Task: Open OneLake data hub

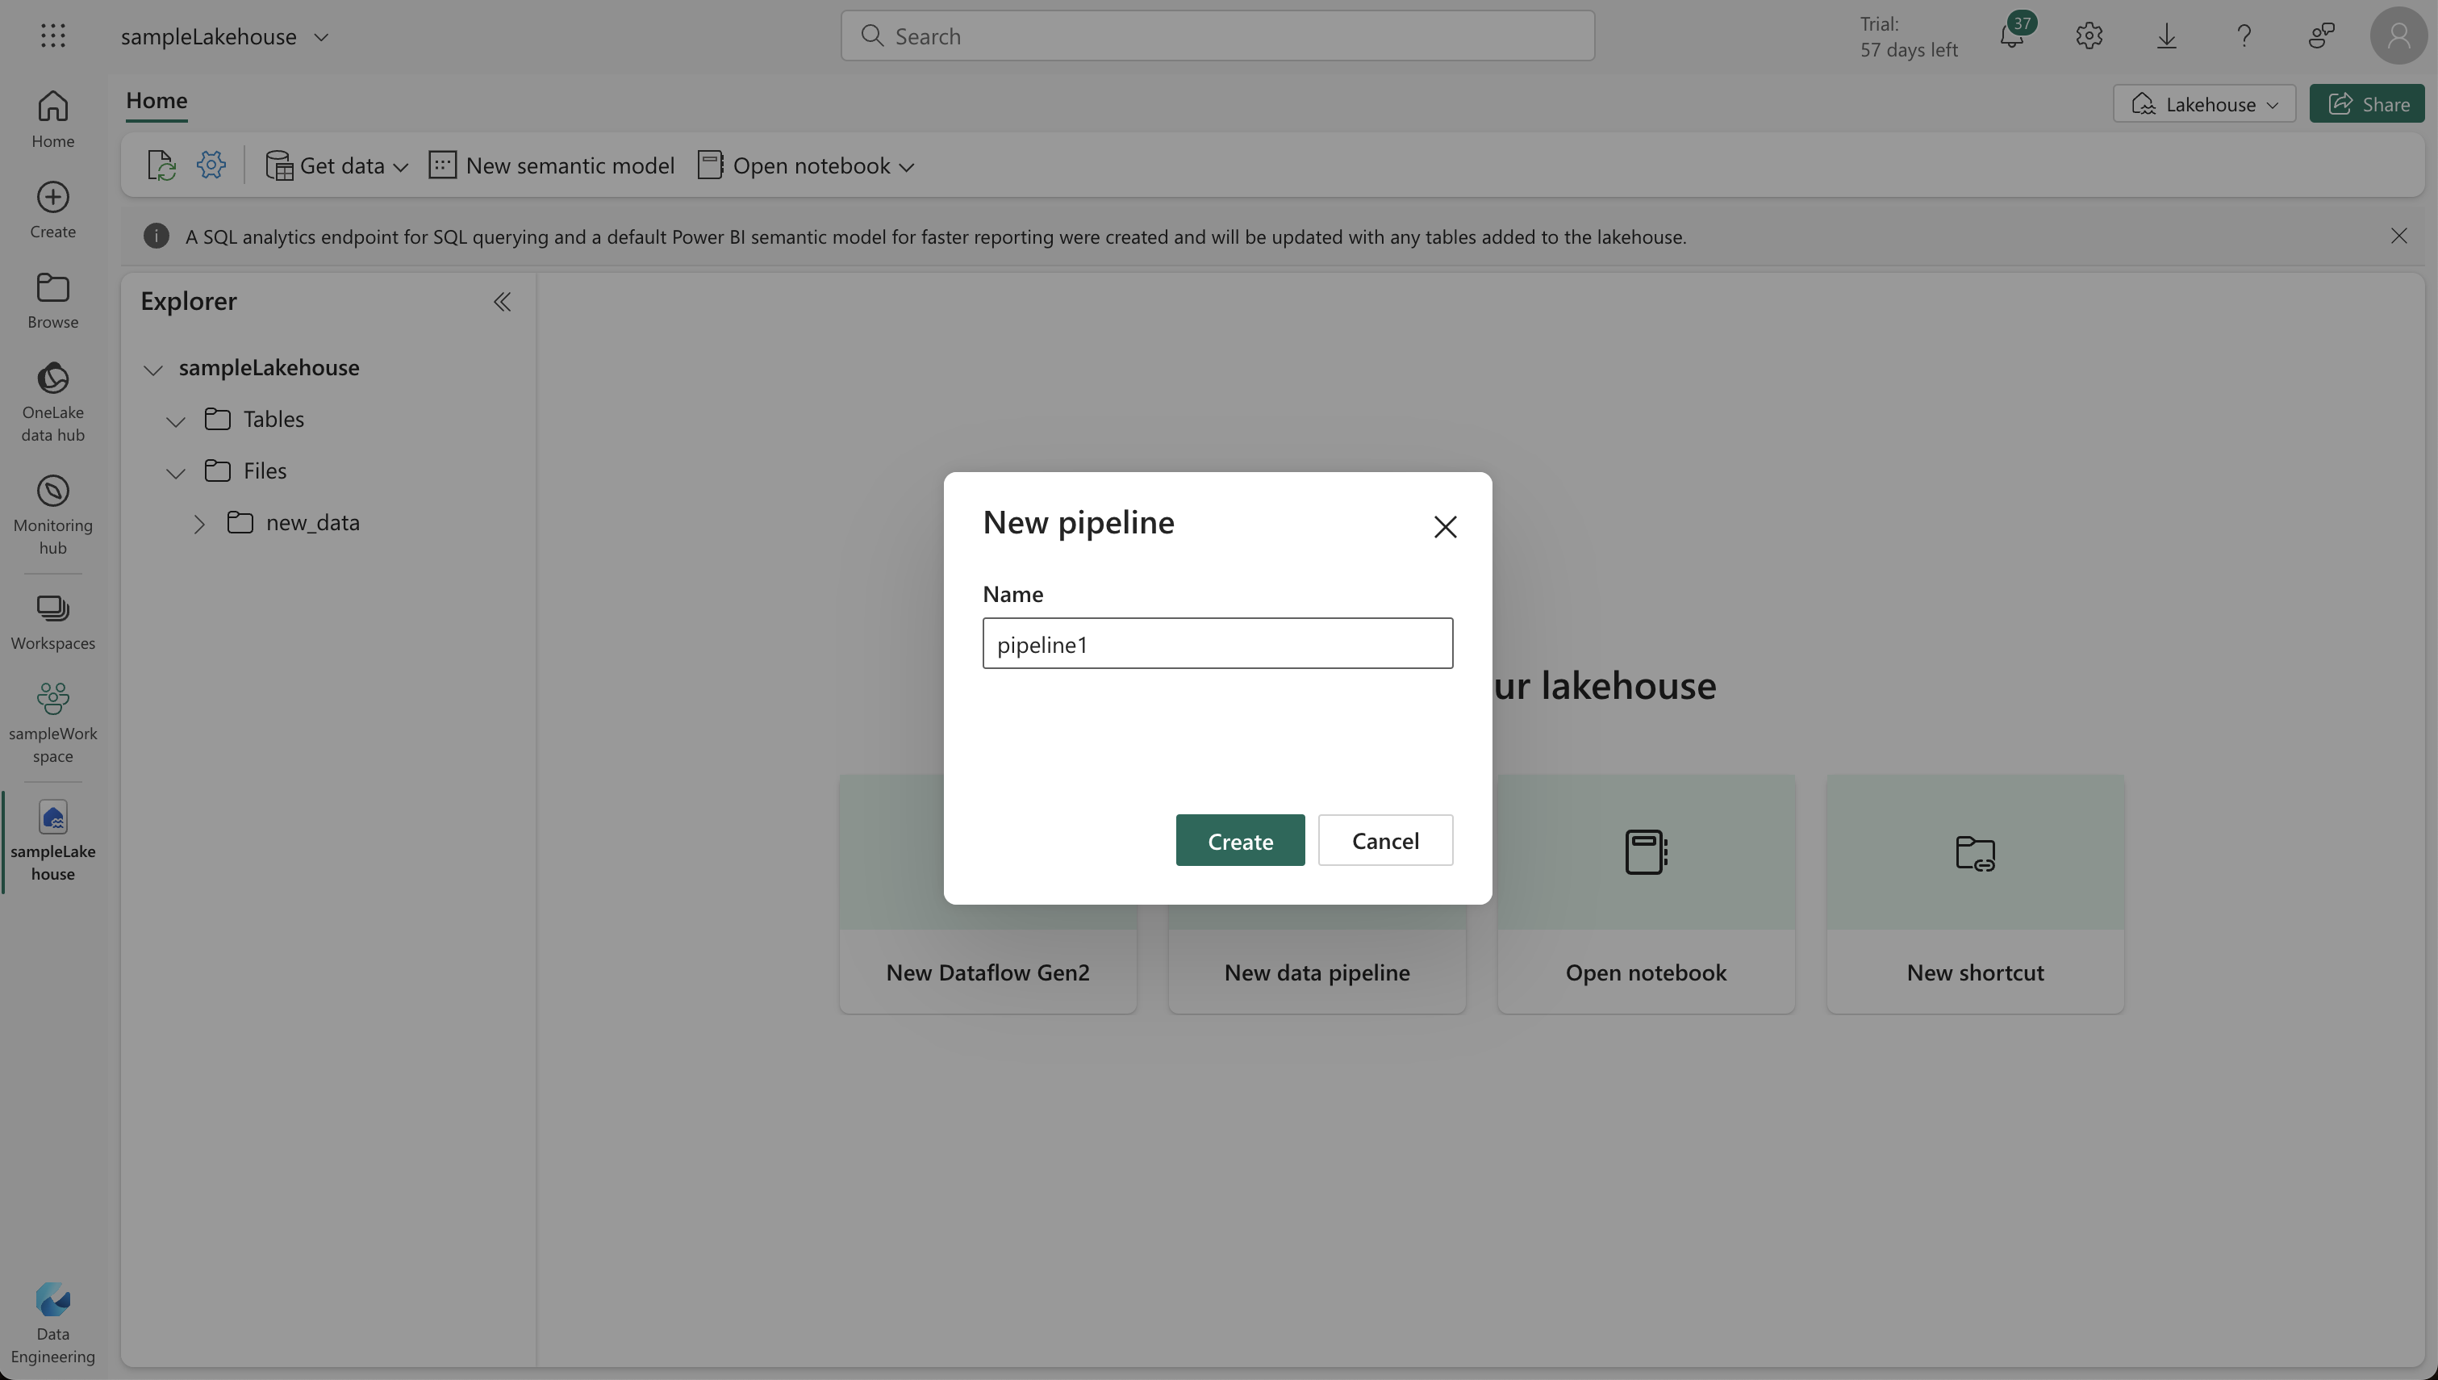Action: point(53,402)
